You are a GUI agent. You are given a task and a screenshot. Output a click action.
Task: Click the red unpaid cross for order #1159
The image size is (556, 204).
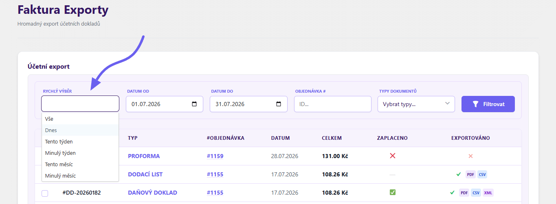click(x=393, y=156)
